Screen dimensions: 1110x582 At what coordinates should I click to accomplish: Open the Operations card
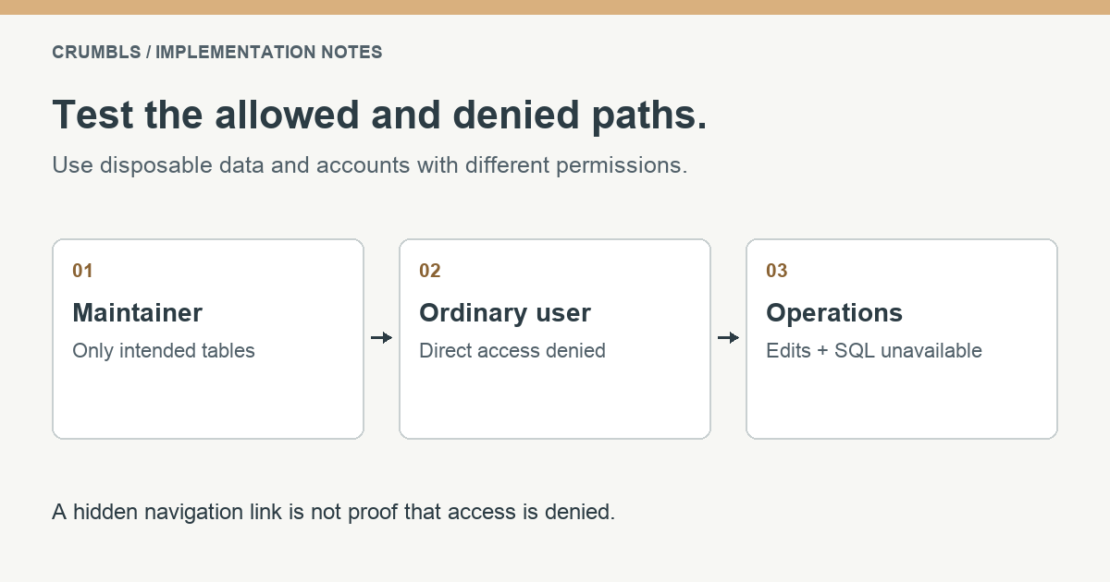point(902,339)
